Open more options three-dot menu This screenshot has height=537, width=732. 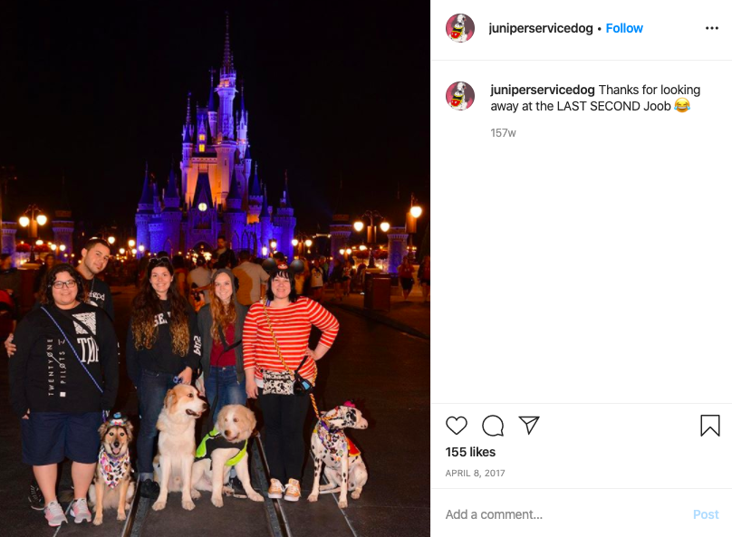[x=711, y=28]
